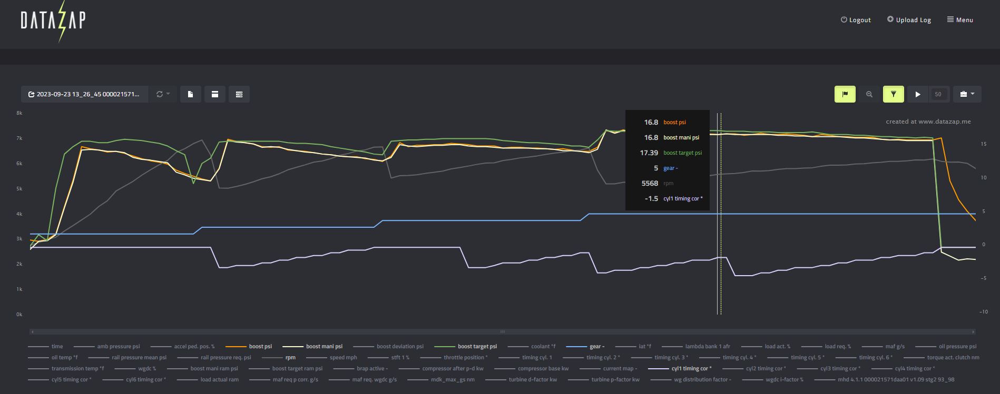
Task: Click the playback speed field showing 50
Action: 938,94
